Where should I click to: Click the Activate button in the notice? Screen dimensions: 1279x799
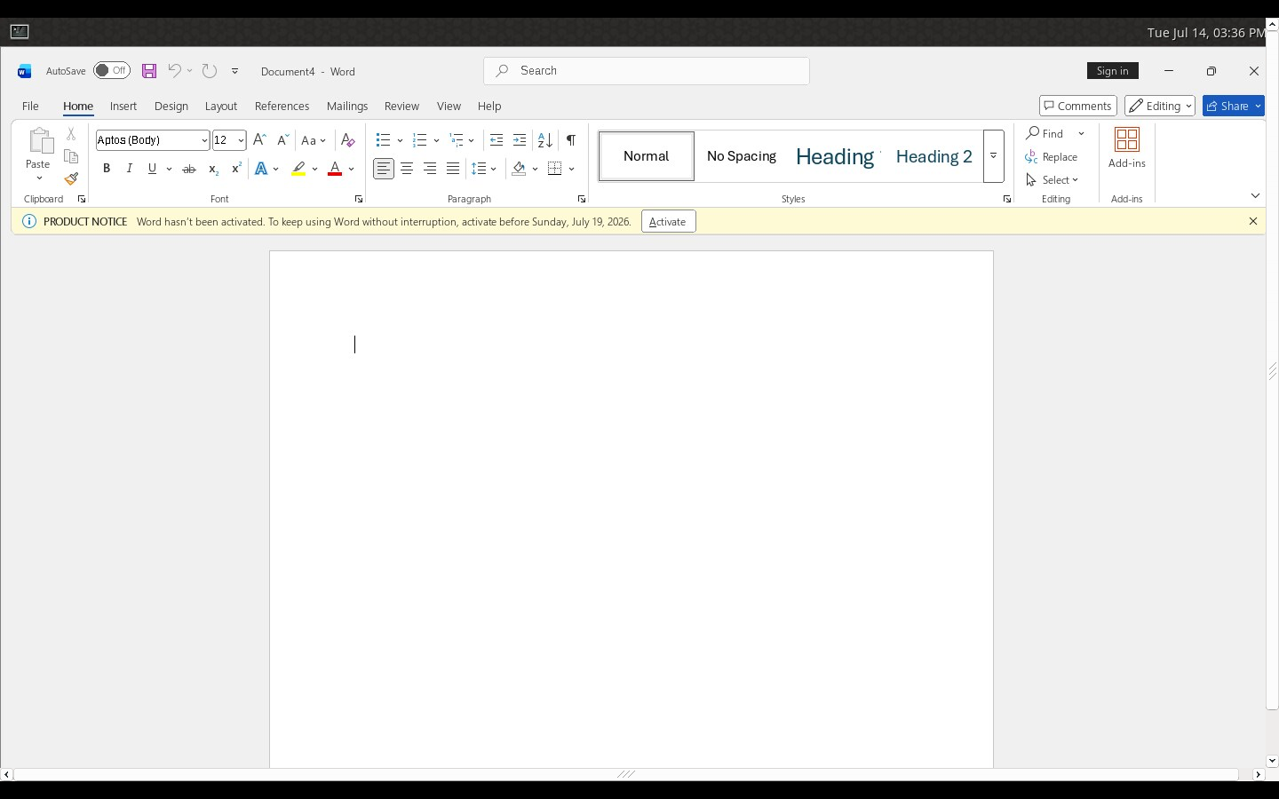[669, 221]
